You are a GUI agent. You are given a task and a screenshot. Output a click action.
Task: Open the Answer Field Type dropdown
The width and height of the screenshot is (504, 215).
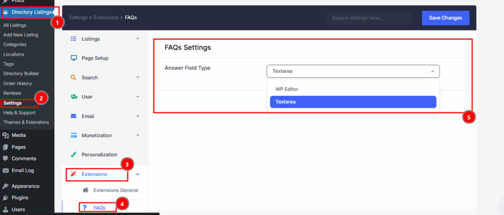point(353,71)
